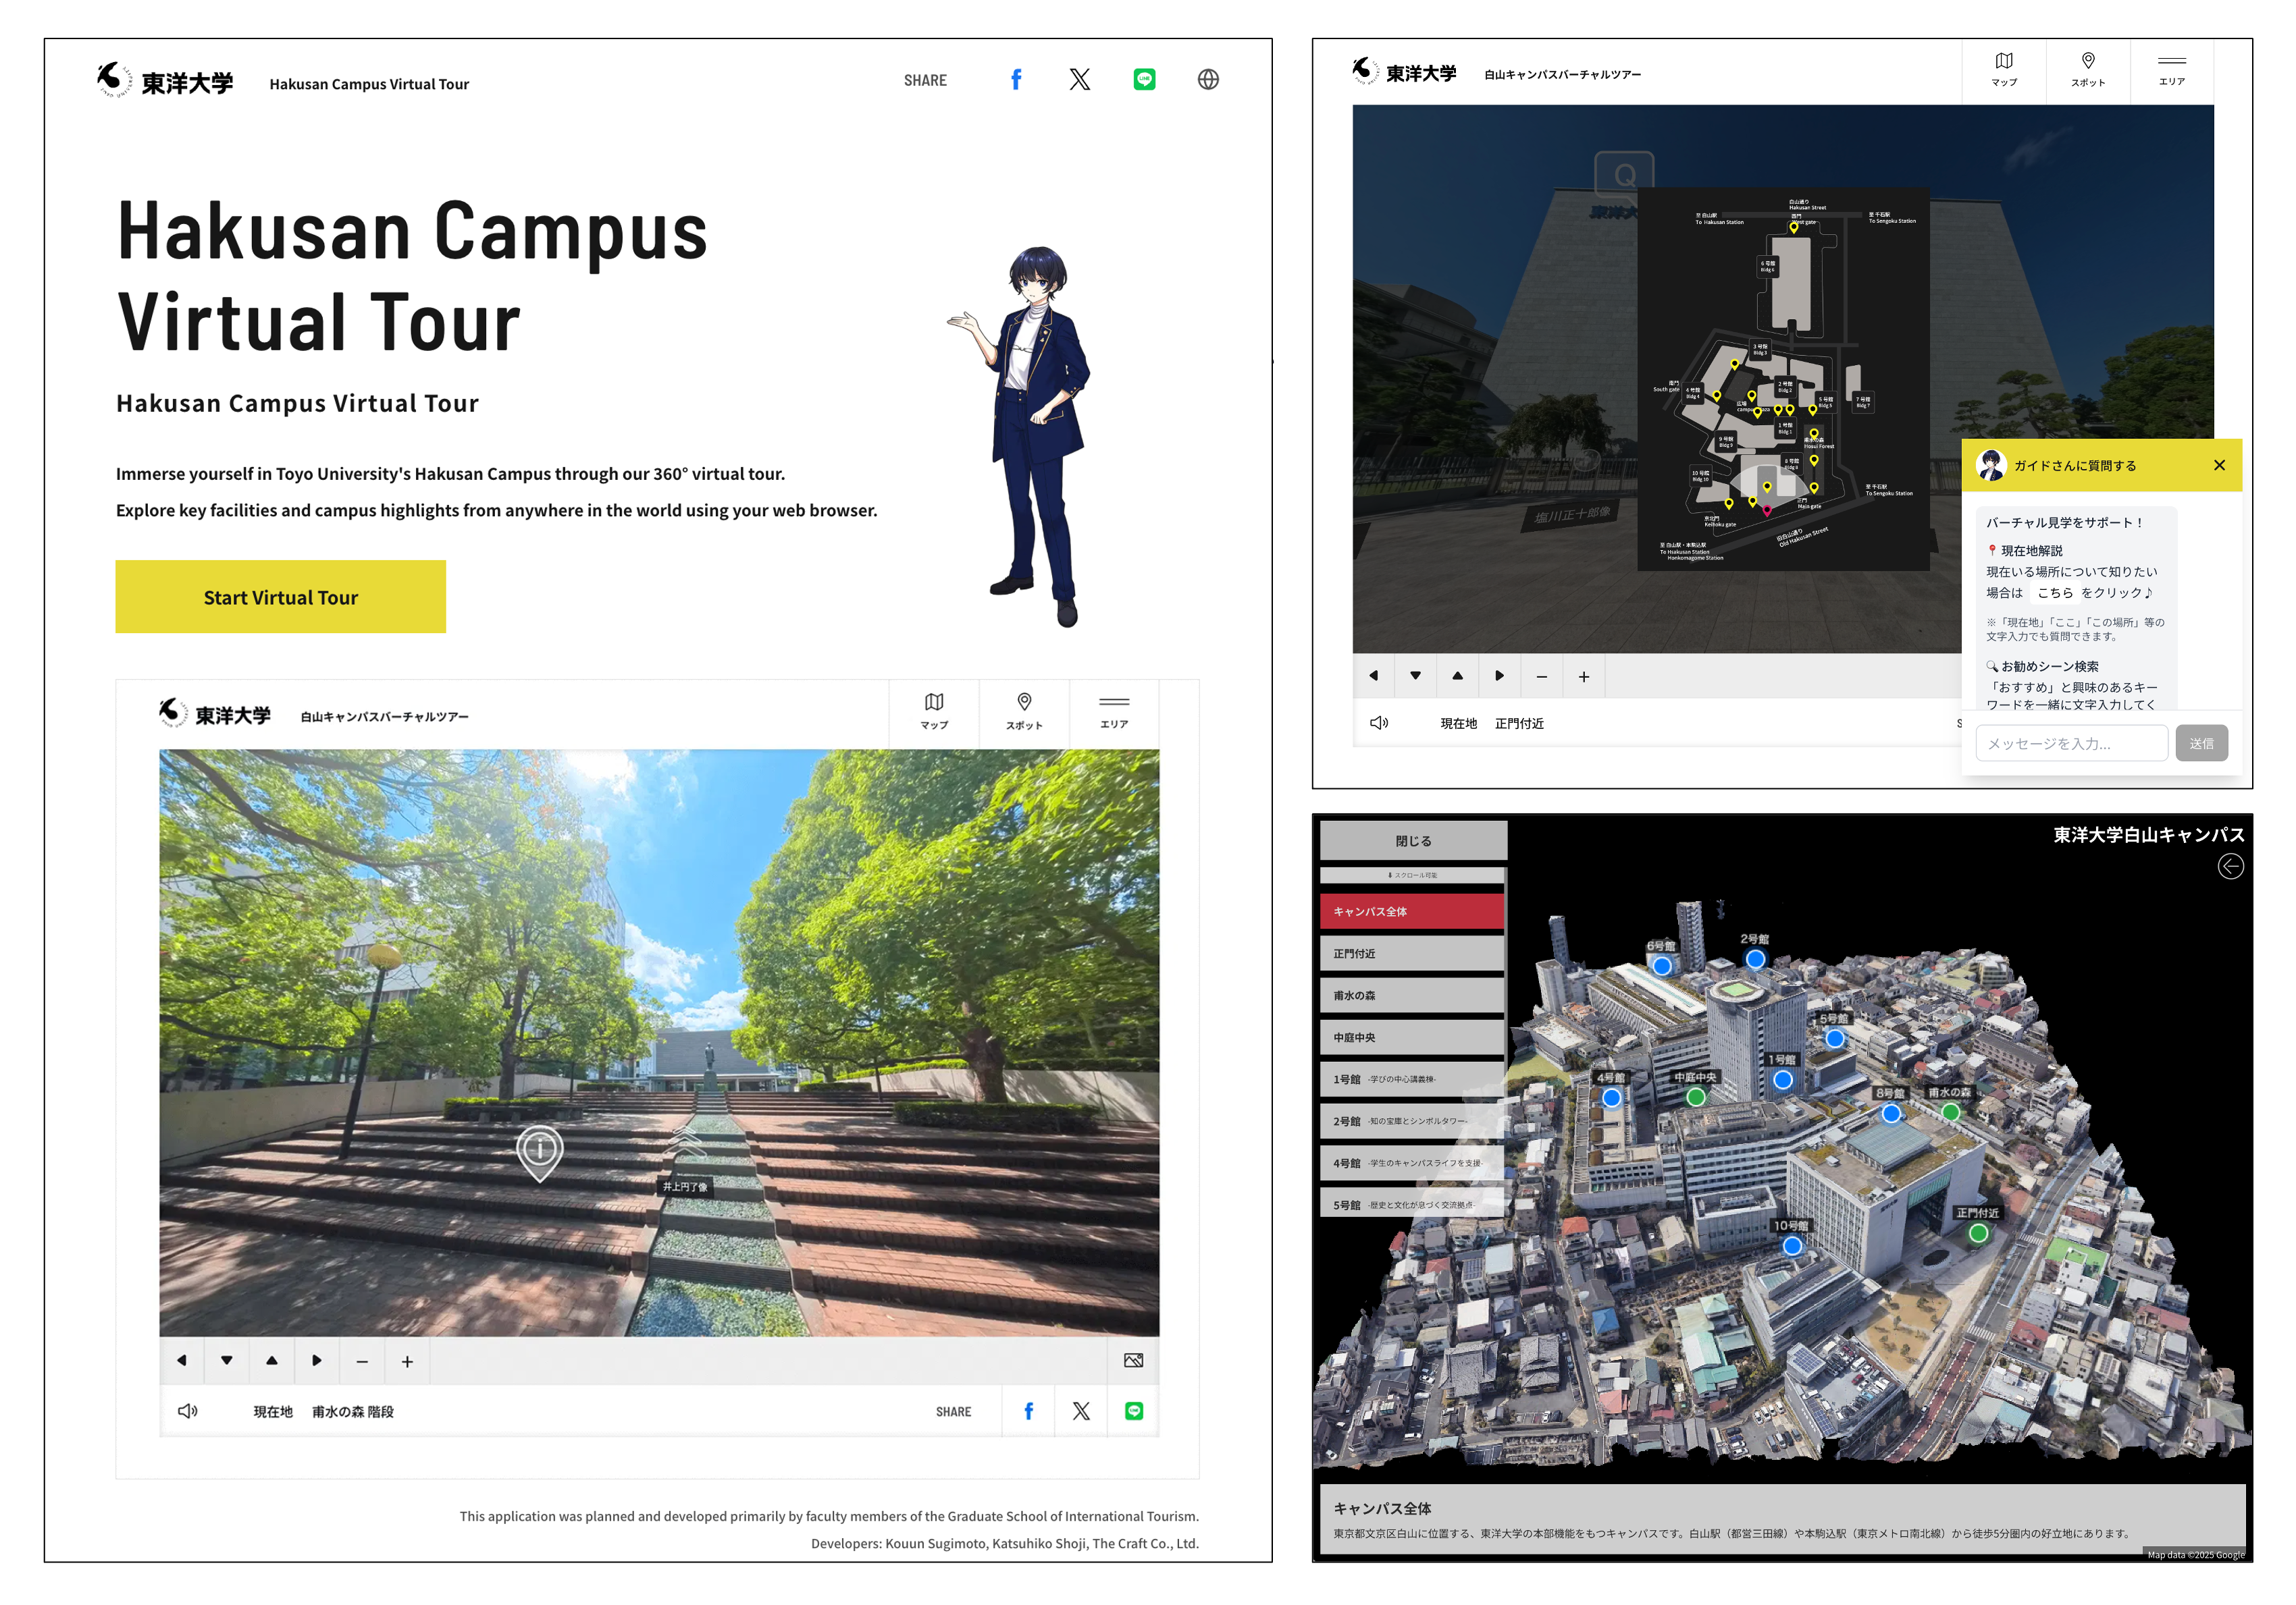Viewport: 2296px width, 1605px height.
Task: Share on Facebook from the top header
Action: (x=1015, y=80)
